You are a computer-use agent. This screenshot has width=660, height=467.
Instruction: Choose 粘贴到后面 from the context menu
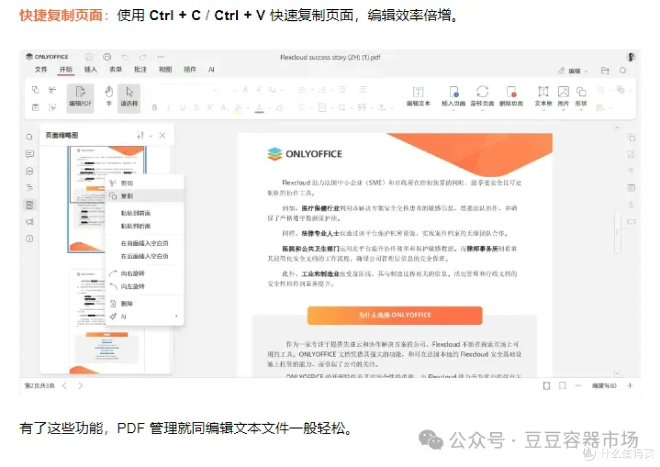[x=144, y=226]
